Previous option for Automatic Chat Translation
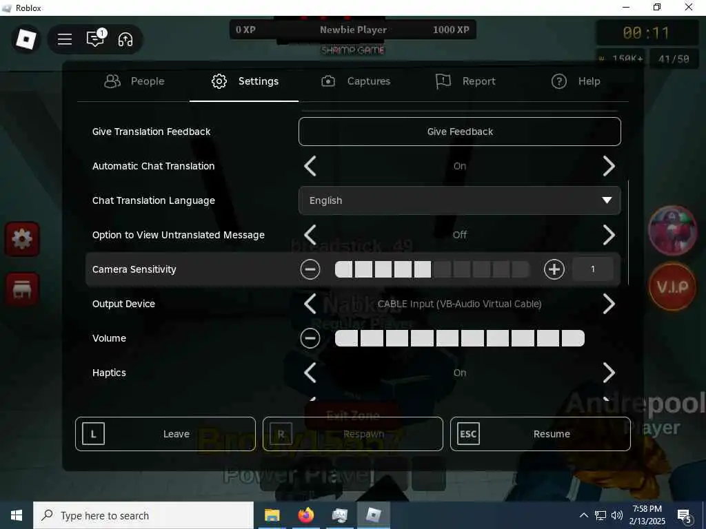The width and height of the screenshot is (706, 529). pos(310,166)
